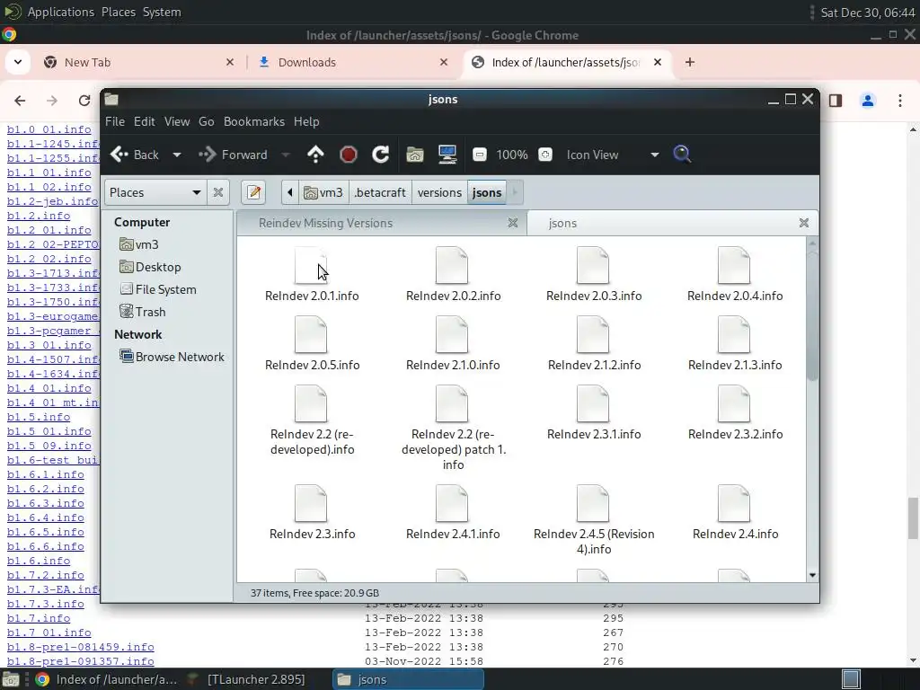Screen dimensions: 920x690
Task: Switch to Reindev Missing Versions tab
Action: [325, 223]
